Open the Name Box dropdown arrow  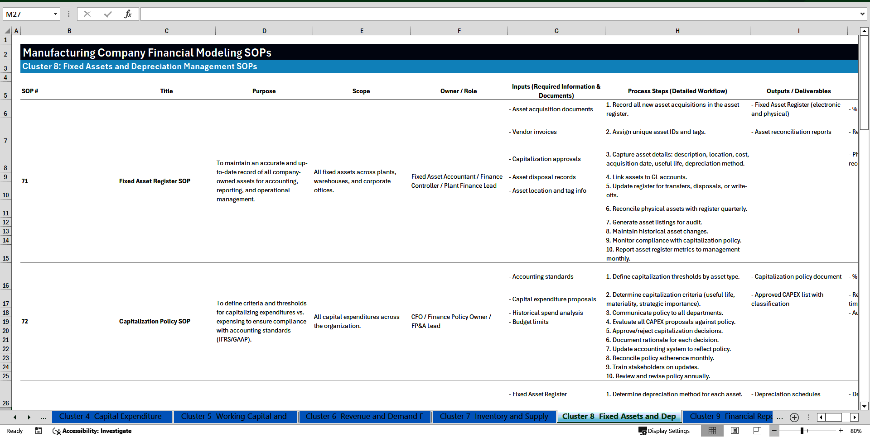tap(55, 14)
